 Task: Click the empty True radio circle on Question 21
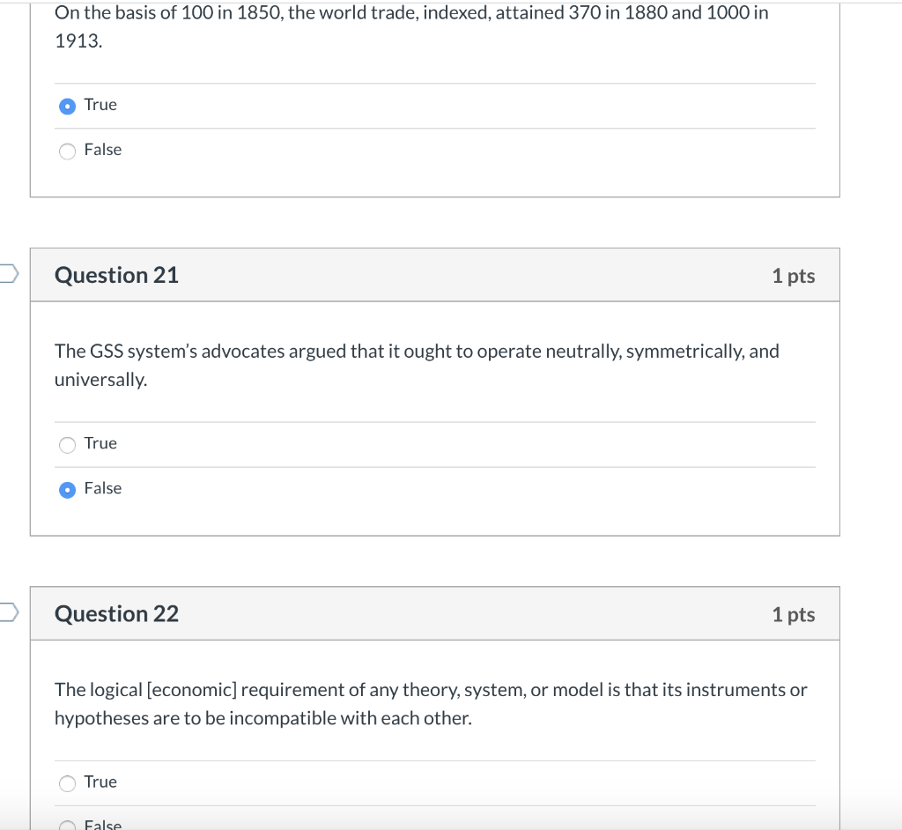coord(67,445)
